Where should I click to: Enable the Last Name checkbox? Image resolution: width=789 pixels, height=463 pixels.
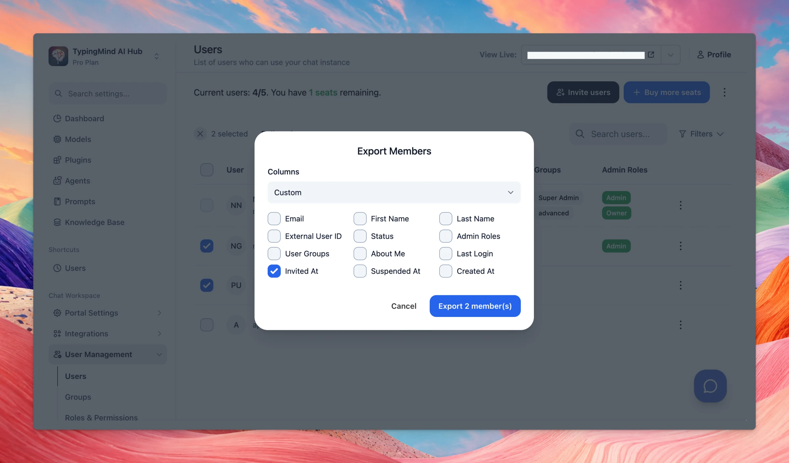[446, 219]
